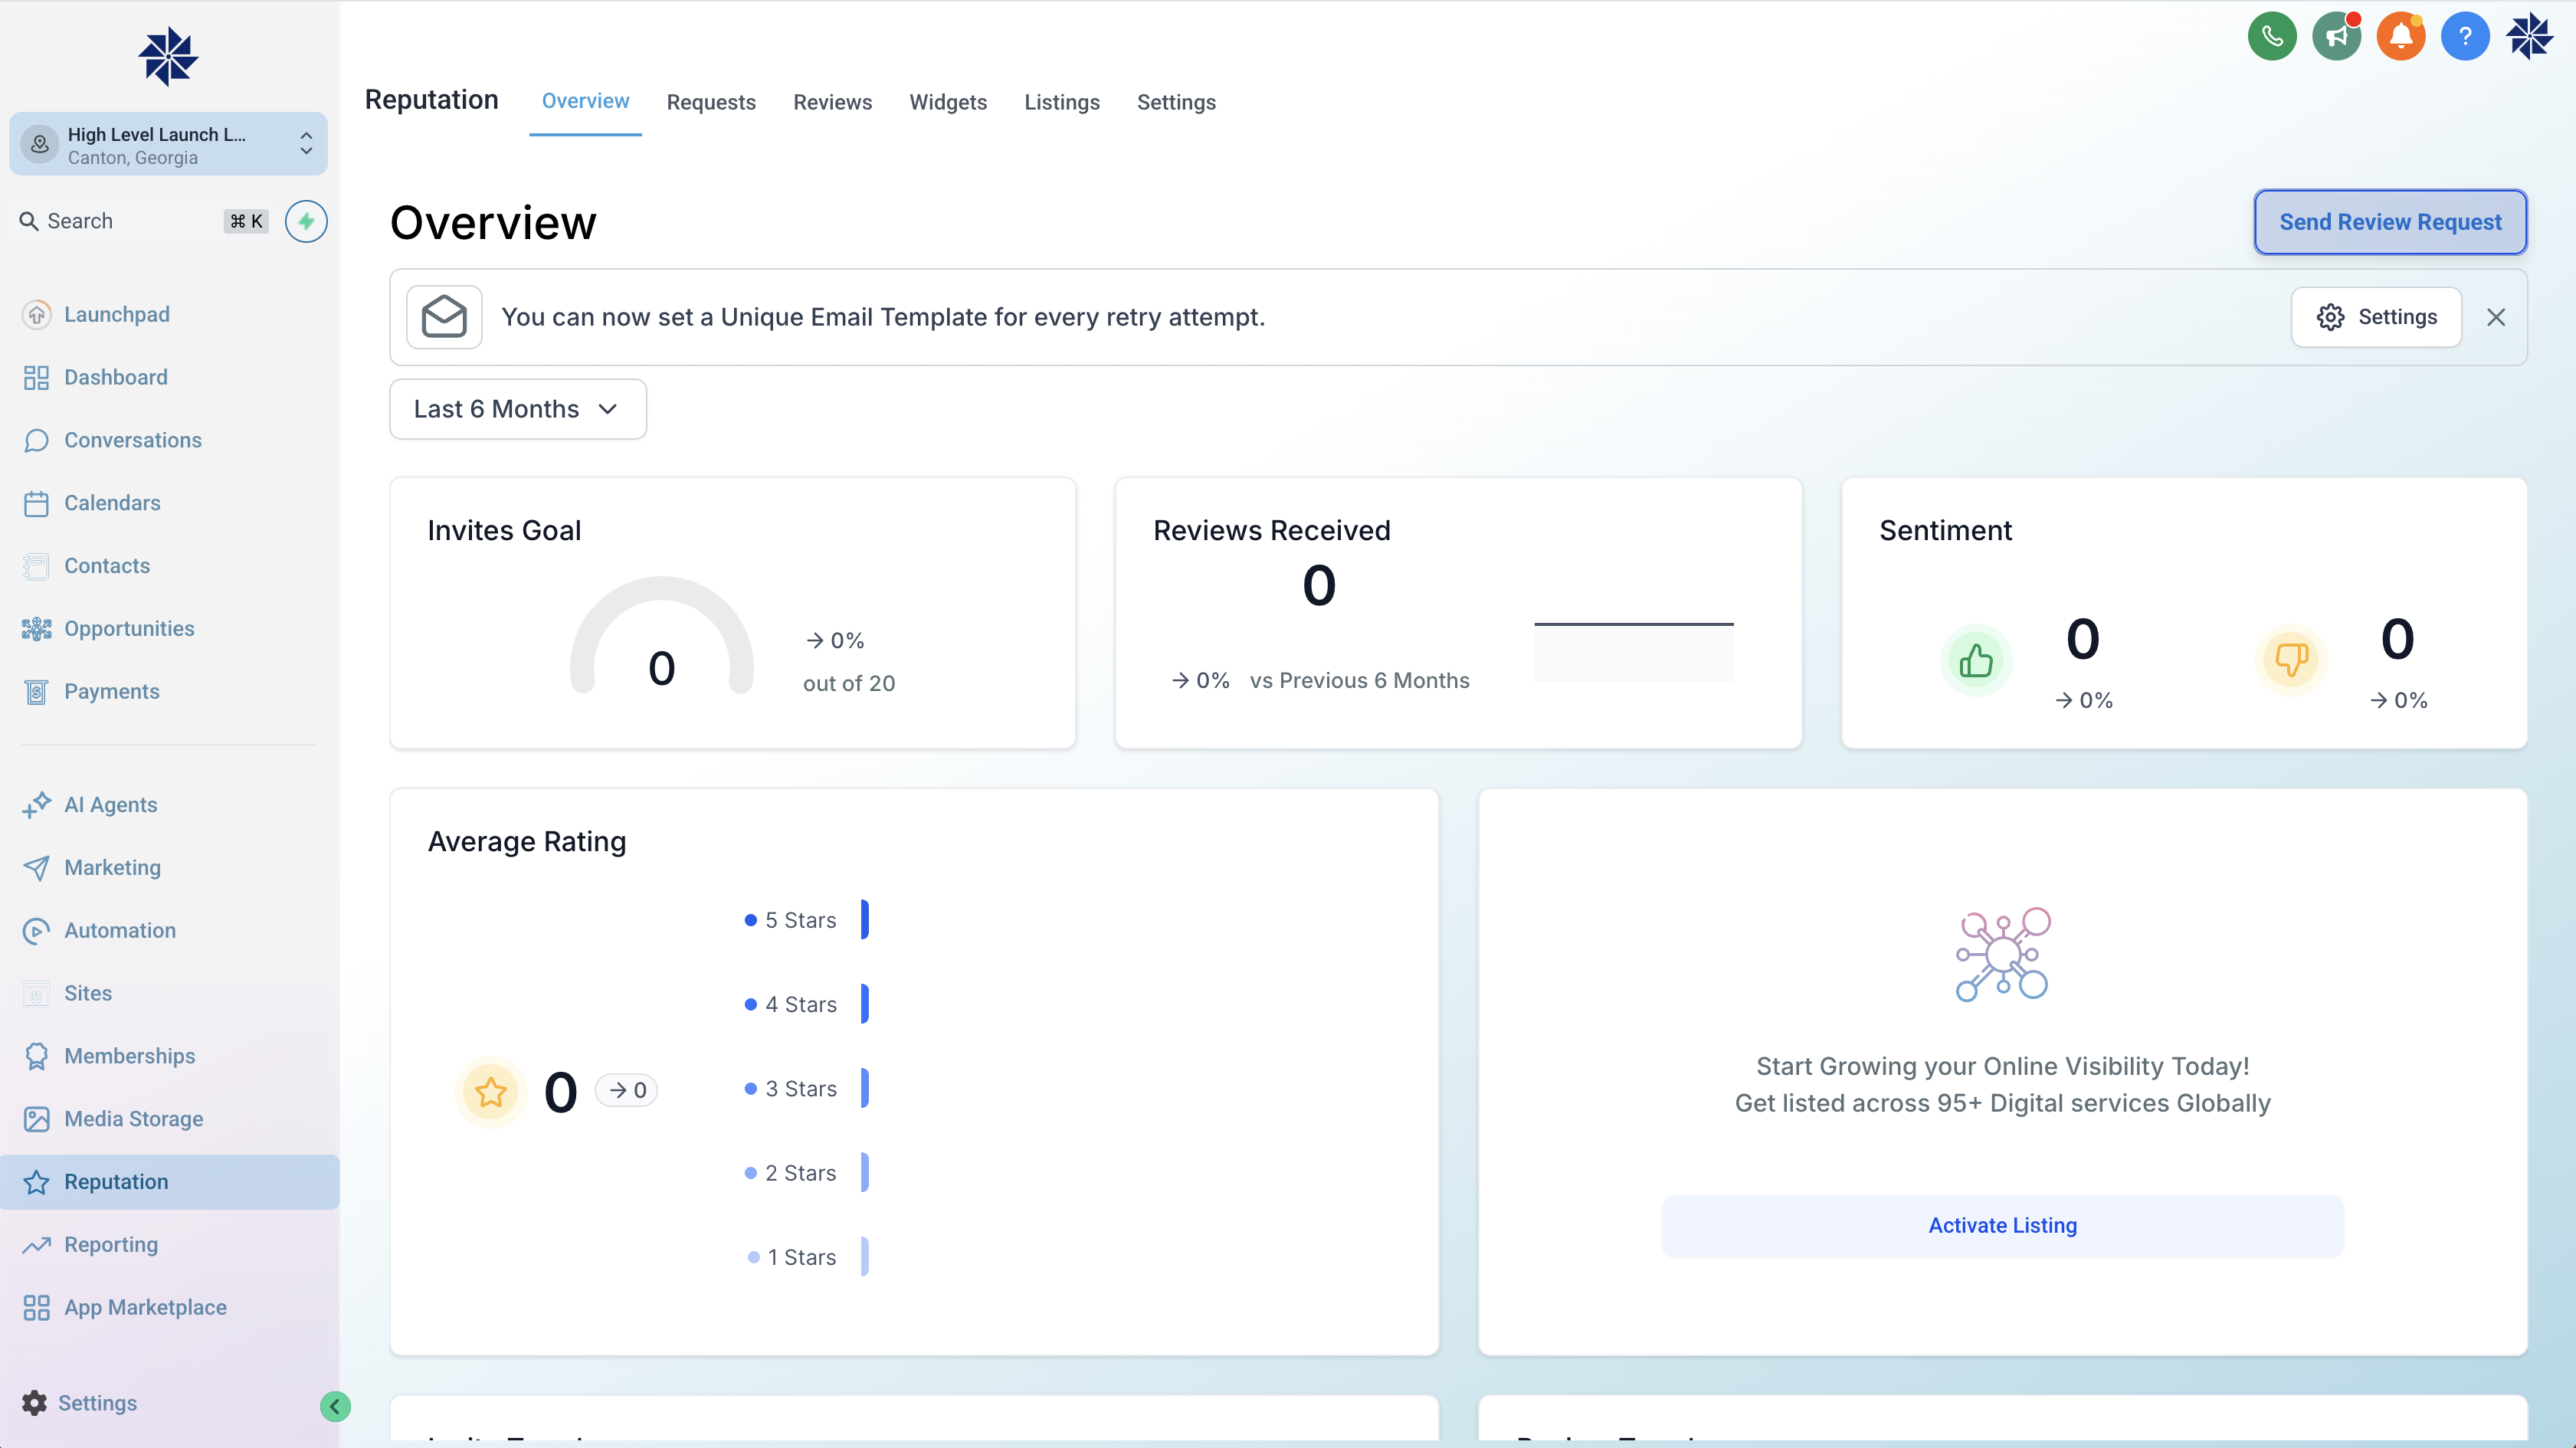Open Launchpad from the sidebar

(x=117, y=314)
